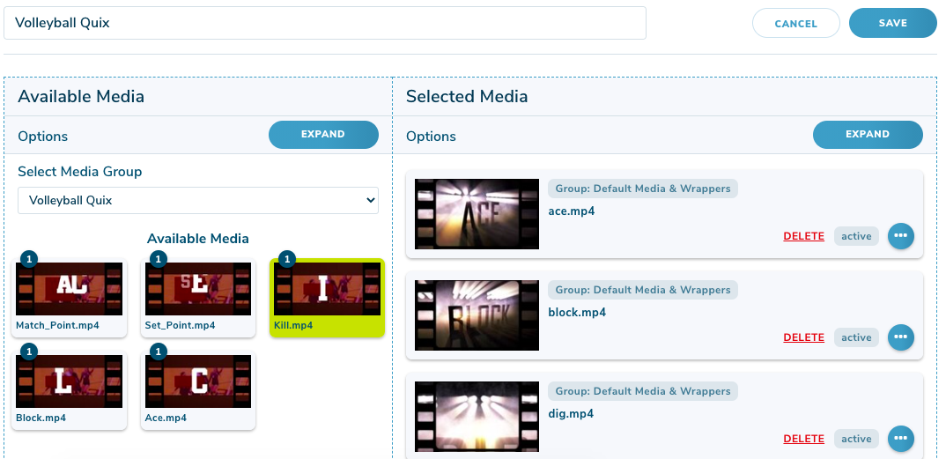
Task: Open the more options menu for ace.mp4
Action: point(900,236)
